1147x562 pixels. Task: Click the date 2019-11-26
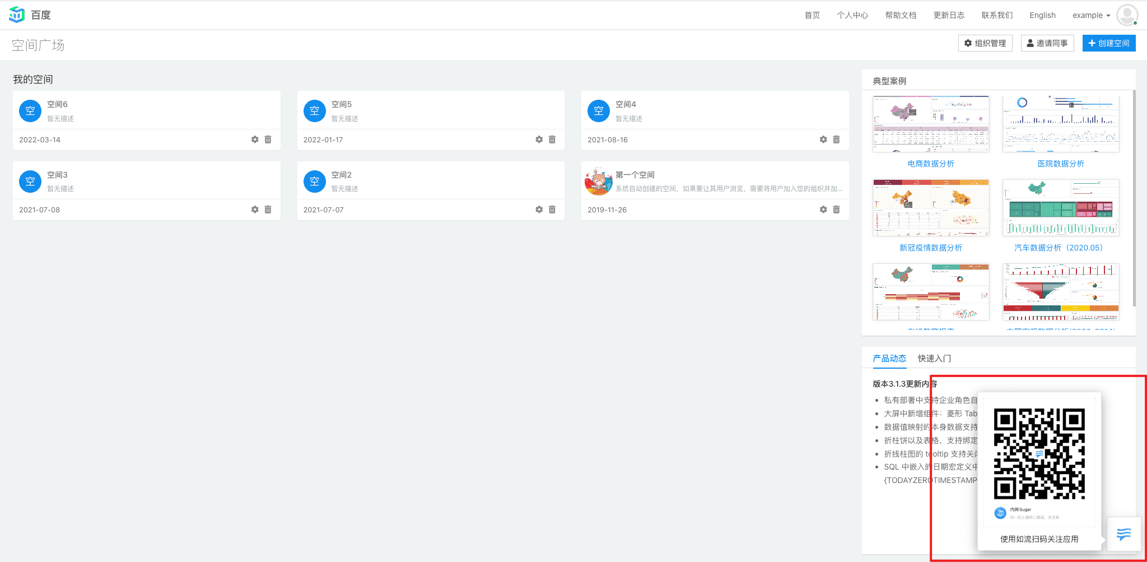click(607, 210)
